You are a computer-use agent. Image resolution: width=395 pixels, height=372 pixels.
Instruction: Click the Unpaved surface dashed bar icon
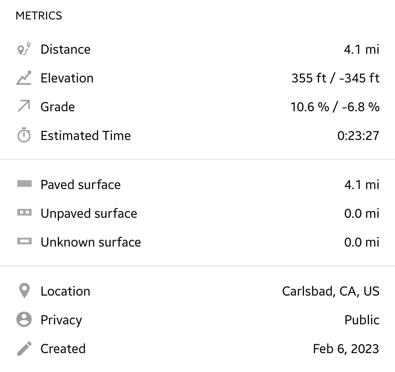[x=24, y=212]
